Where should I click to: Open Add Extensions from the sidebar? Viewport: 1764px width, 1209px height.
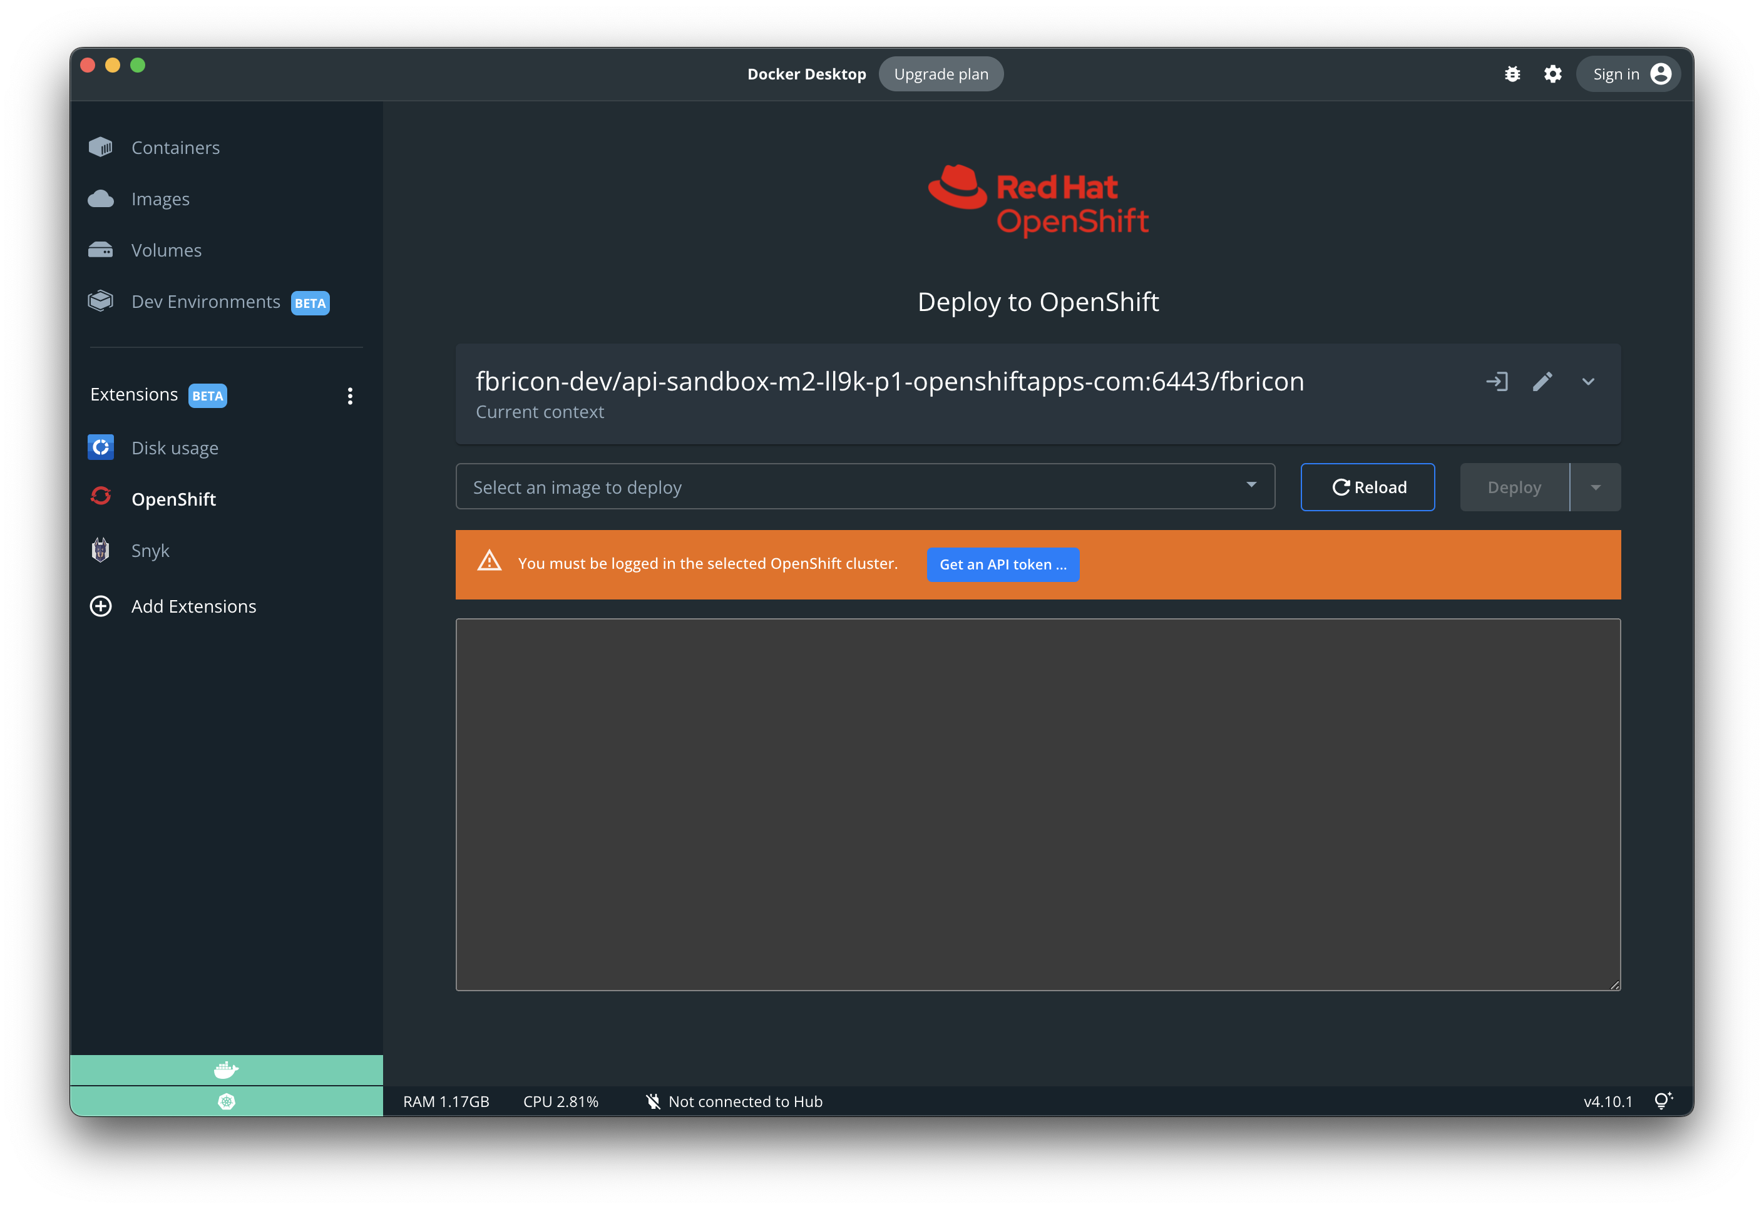(193, 606)
